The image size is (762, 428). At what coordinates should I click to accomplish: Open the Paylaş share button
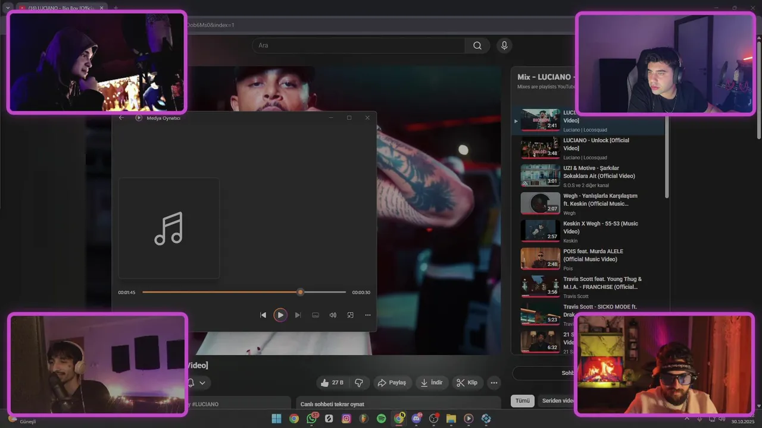pyautogui.click(x=392, y=383)
